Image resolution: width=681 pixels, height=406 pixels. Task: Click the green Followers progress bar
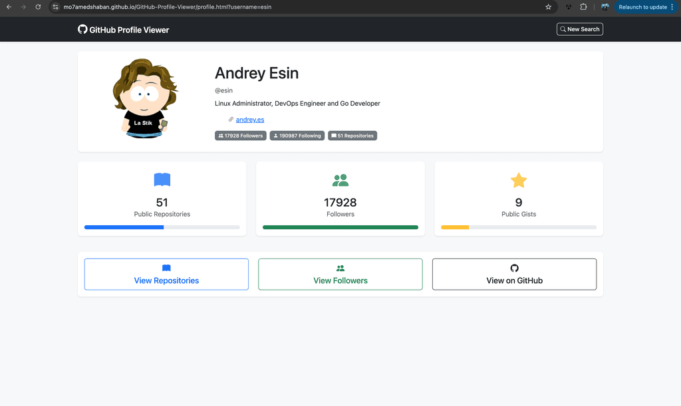pos(340,227)
